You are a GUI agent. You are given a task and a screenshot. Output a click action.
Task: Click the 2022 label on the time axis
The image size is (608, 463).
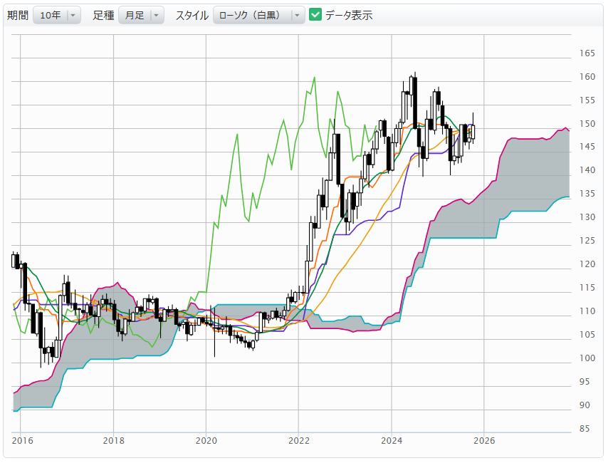click(299, 440)
